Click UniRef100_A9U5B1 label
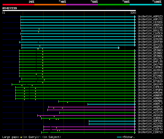The height and width of the screenshot is (139, 164). (x=150, y=101)
